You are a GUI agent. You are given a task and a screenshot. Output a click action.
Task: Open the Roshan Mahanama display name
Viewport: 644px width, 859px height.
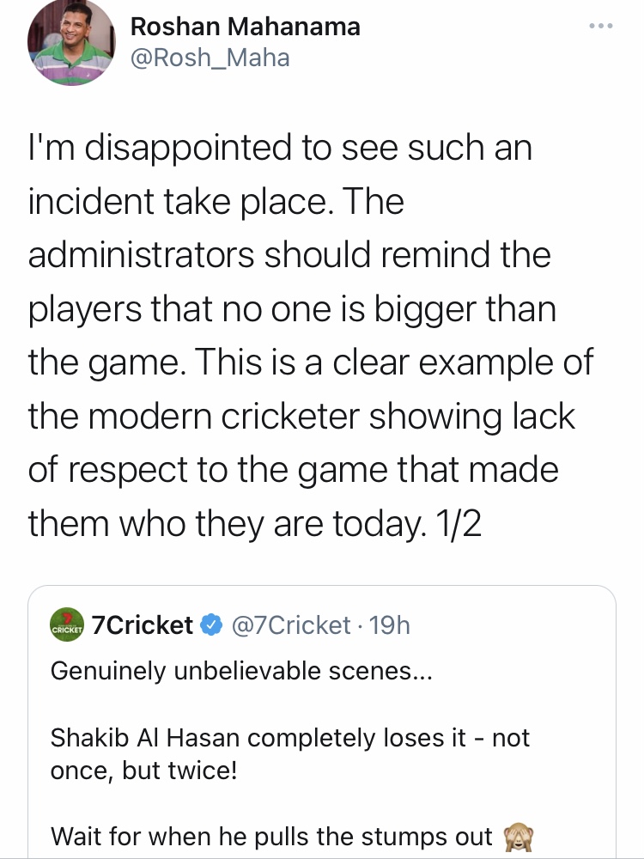(x=246, y=26)
